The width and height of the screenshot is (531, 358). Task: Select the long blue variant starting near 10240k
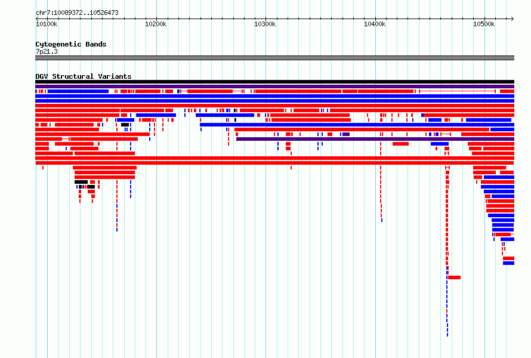(357, 125)
